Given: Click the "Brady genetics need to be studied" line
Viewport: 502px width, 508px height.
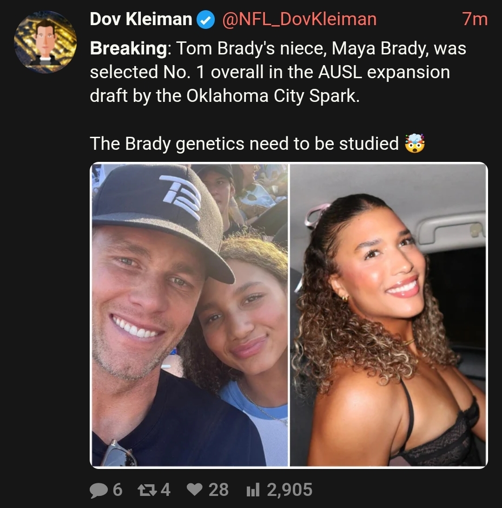Looking at the screenshot, I should [x=244, y=144].
